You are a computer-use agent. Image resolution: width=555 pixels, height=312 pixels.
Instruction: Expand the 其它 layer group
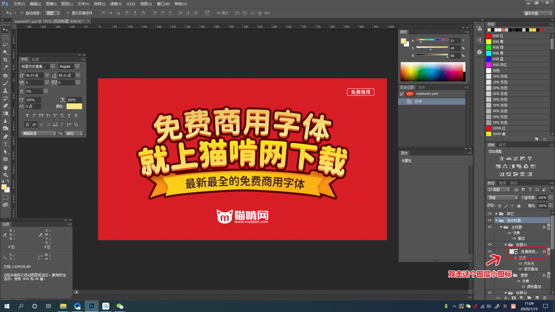coord(496,213)
